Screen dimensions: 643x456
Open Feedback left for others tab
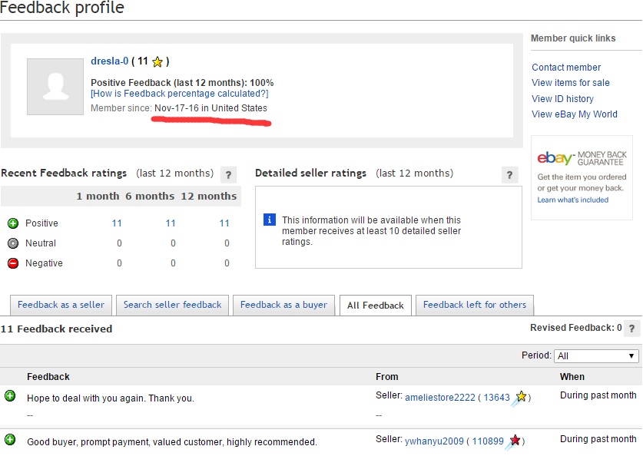(474, 305)
